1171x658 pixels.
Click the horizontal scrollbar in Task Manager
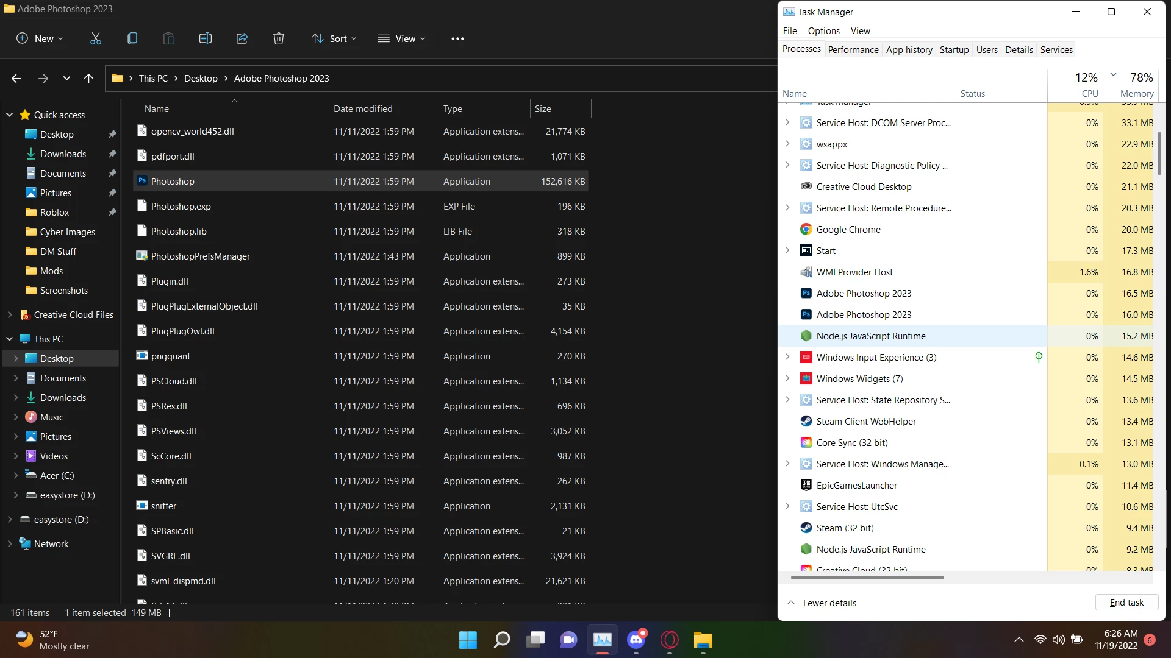(867, 577)
